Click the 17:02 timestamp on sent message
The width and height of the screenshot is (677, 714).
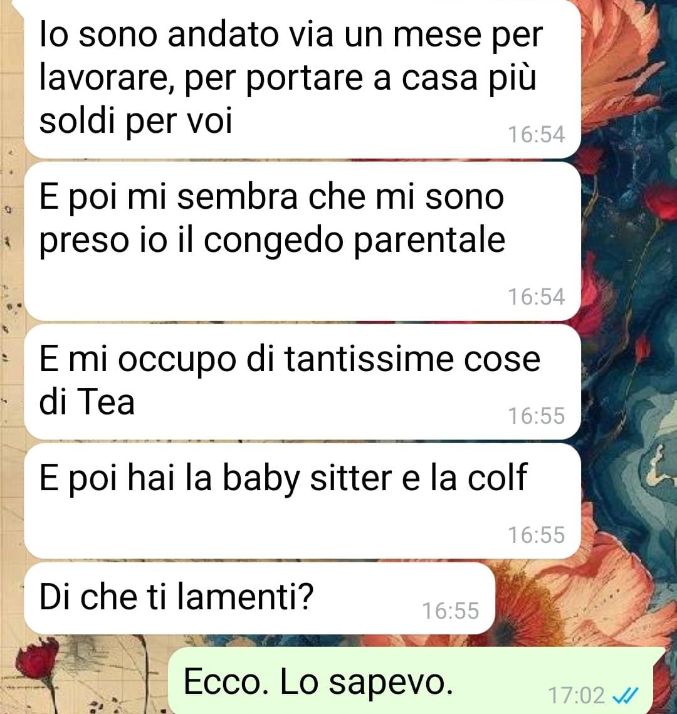pyautogui.click(x=576, y=695)
